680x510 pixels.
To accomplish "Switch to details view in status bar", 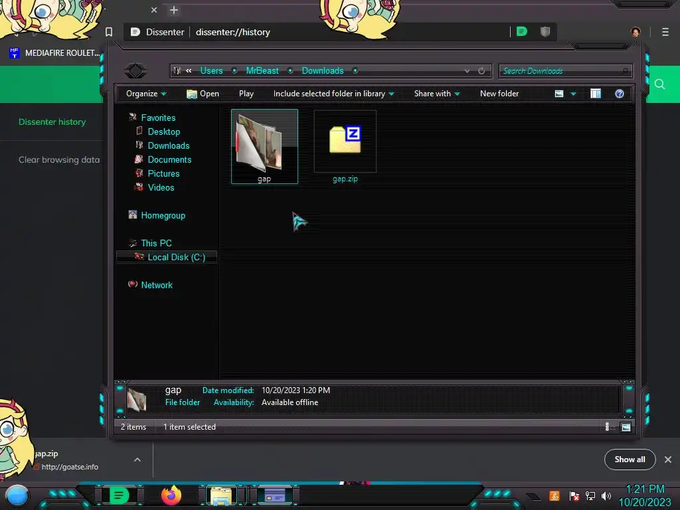I will (607, 427).
